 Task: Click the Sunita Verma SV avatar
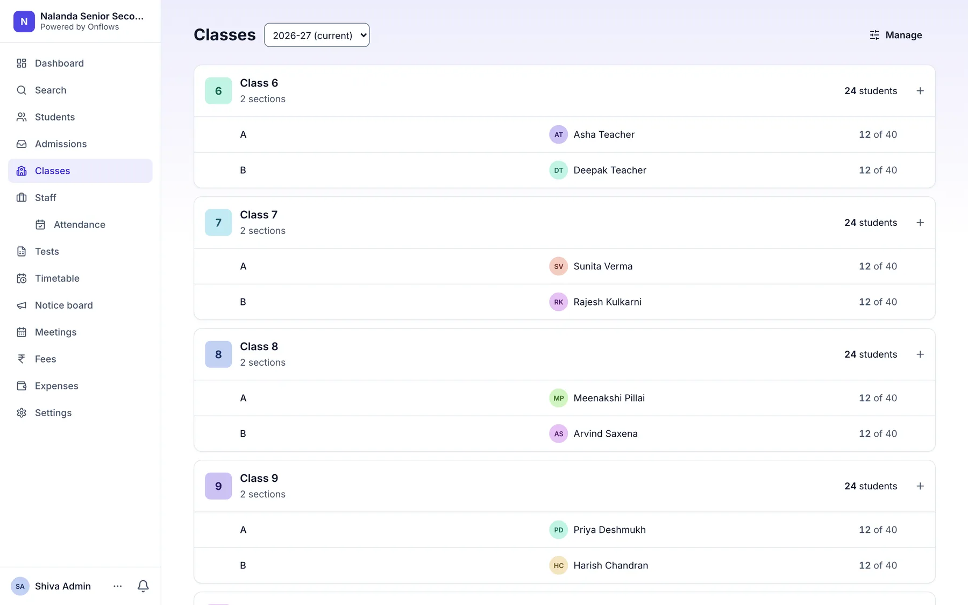point(559,266)
